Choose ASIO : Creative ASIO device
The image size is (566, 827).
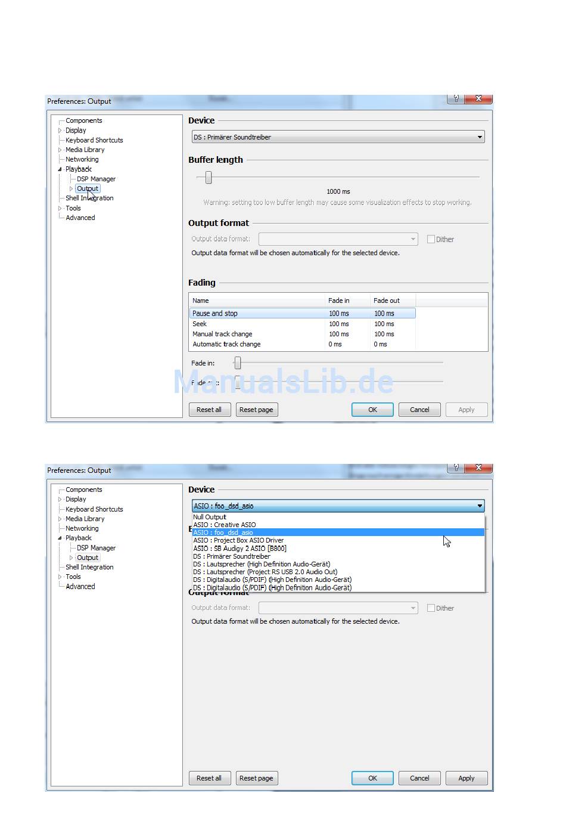(338, 525)
